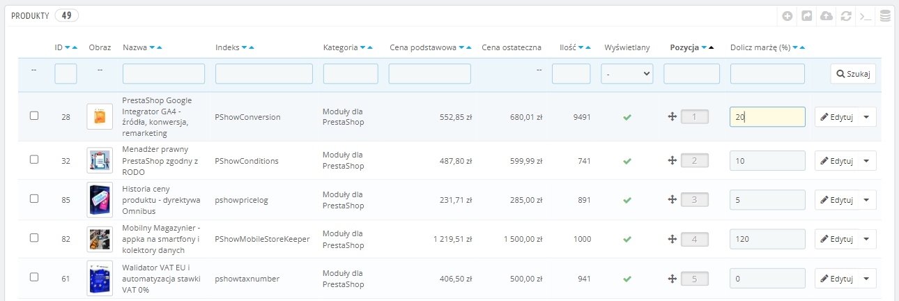Edit Historia ceny produktu product
Viewport: 899px width, 301px height.
click(x=837, y=200)
